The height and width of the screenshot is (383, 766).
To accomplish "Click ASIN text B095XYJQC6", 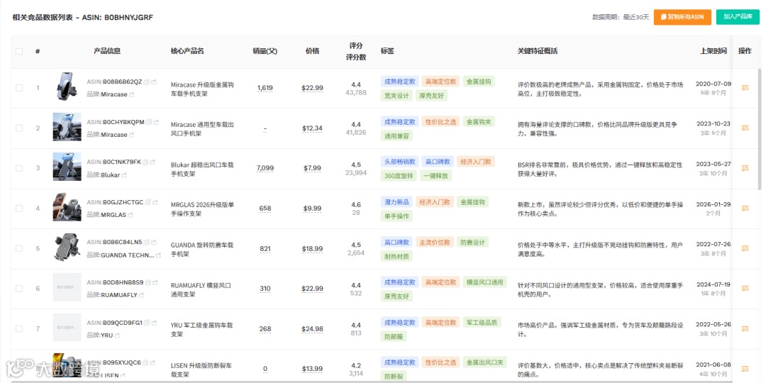I will tap(122, 363).
